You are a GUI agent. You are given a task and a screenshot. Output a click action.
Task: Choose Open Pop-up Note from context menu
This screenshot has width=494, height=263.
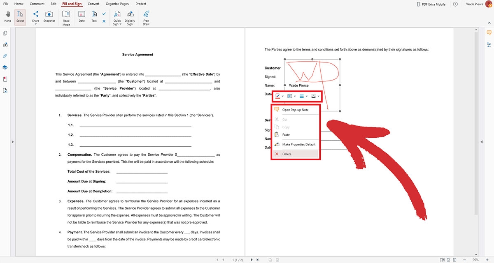[296, 110]
